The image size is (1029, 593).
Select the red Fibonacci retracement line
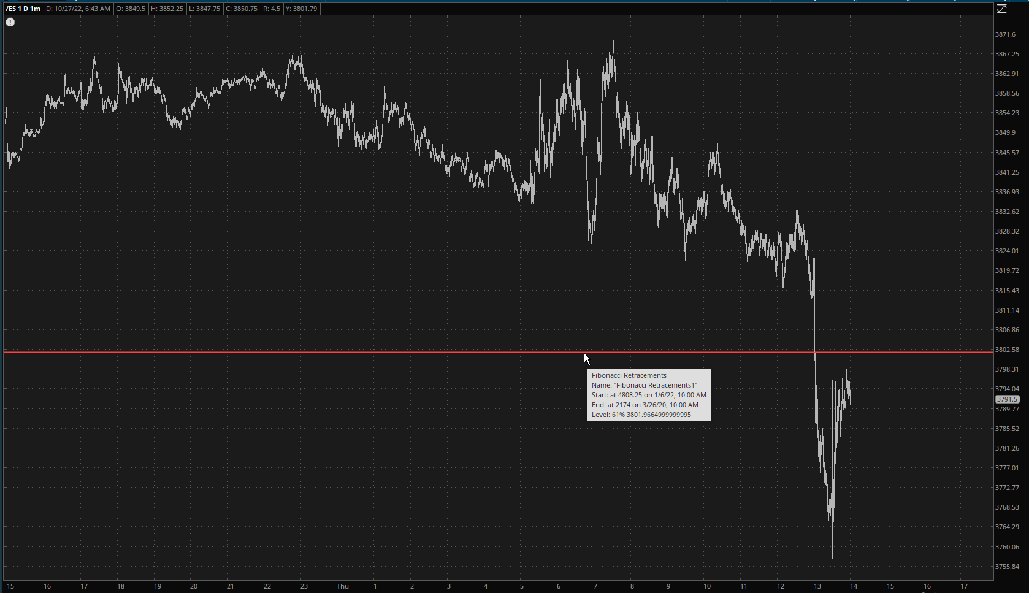(307, 353)
